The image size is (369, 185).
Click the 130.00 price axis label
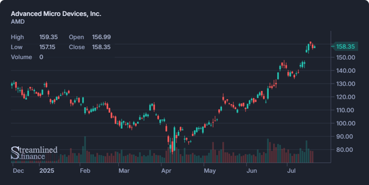[x=346, y=84]
